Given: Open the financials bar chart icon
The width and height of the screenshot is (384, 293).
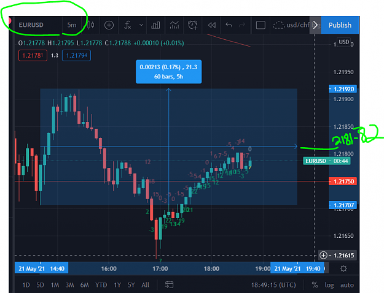Looking at the screenshot, I should (x=155, y=25).
